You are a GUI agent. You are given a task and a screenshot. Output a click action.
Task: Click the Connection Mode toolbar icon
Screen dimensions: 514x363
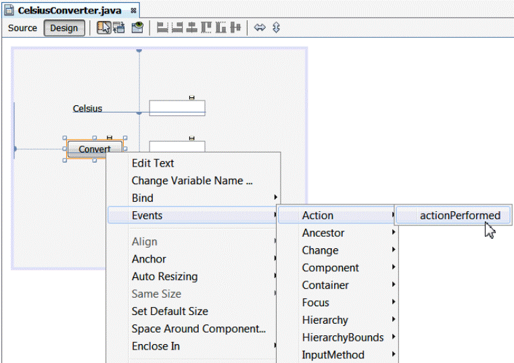point(119,28)
